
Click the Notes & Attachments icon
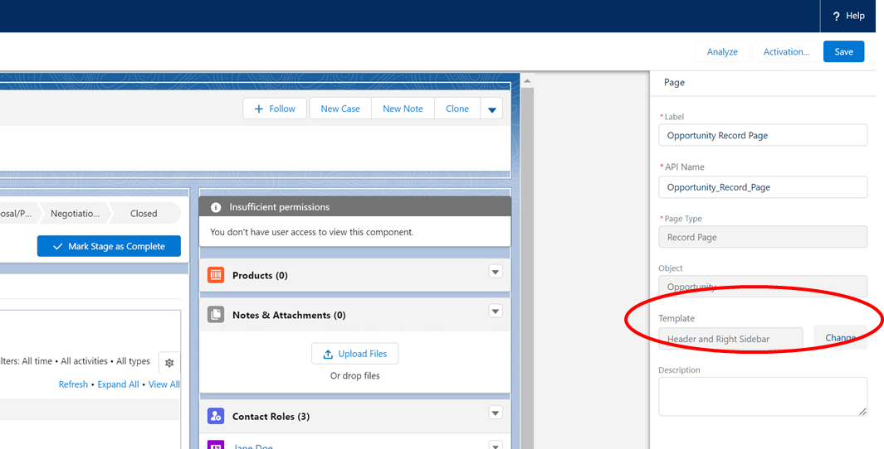[x=216, y=315]
